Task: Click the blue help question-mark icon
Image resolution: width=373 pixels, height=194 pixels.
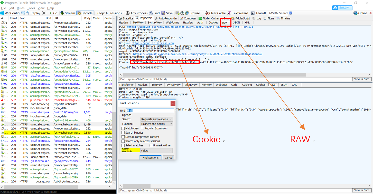Action: 291,13
